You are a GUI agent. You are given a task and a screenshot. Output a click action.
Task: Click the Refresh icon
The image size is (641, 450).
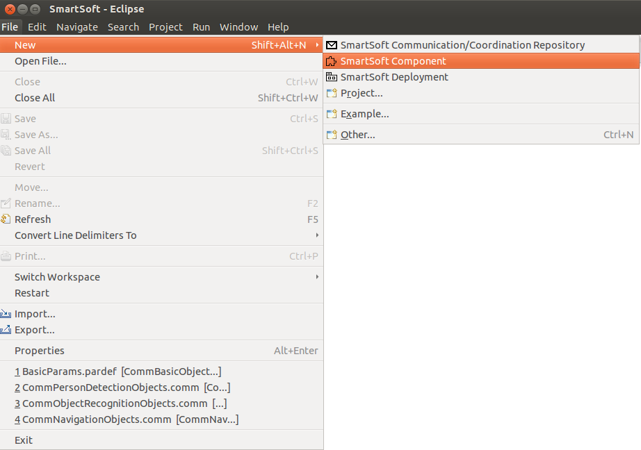point(6,219)
